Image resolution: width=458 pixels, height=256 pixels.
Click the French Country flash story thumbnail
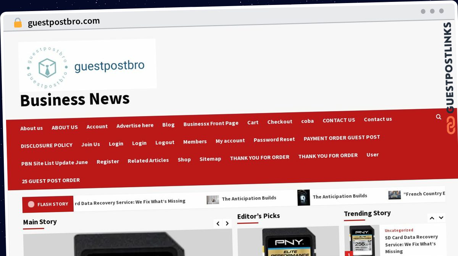pos(394,195)
